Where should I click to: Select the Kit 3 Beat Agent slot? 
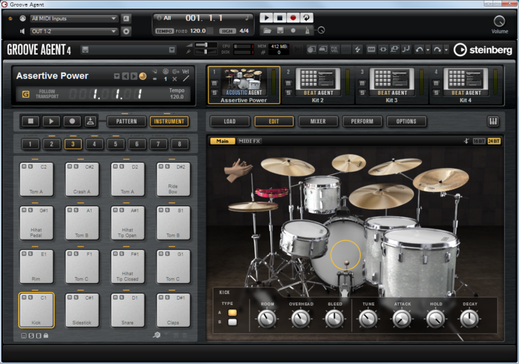(392, 85)
